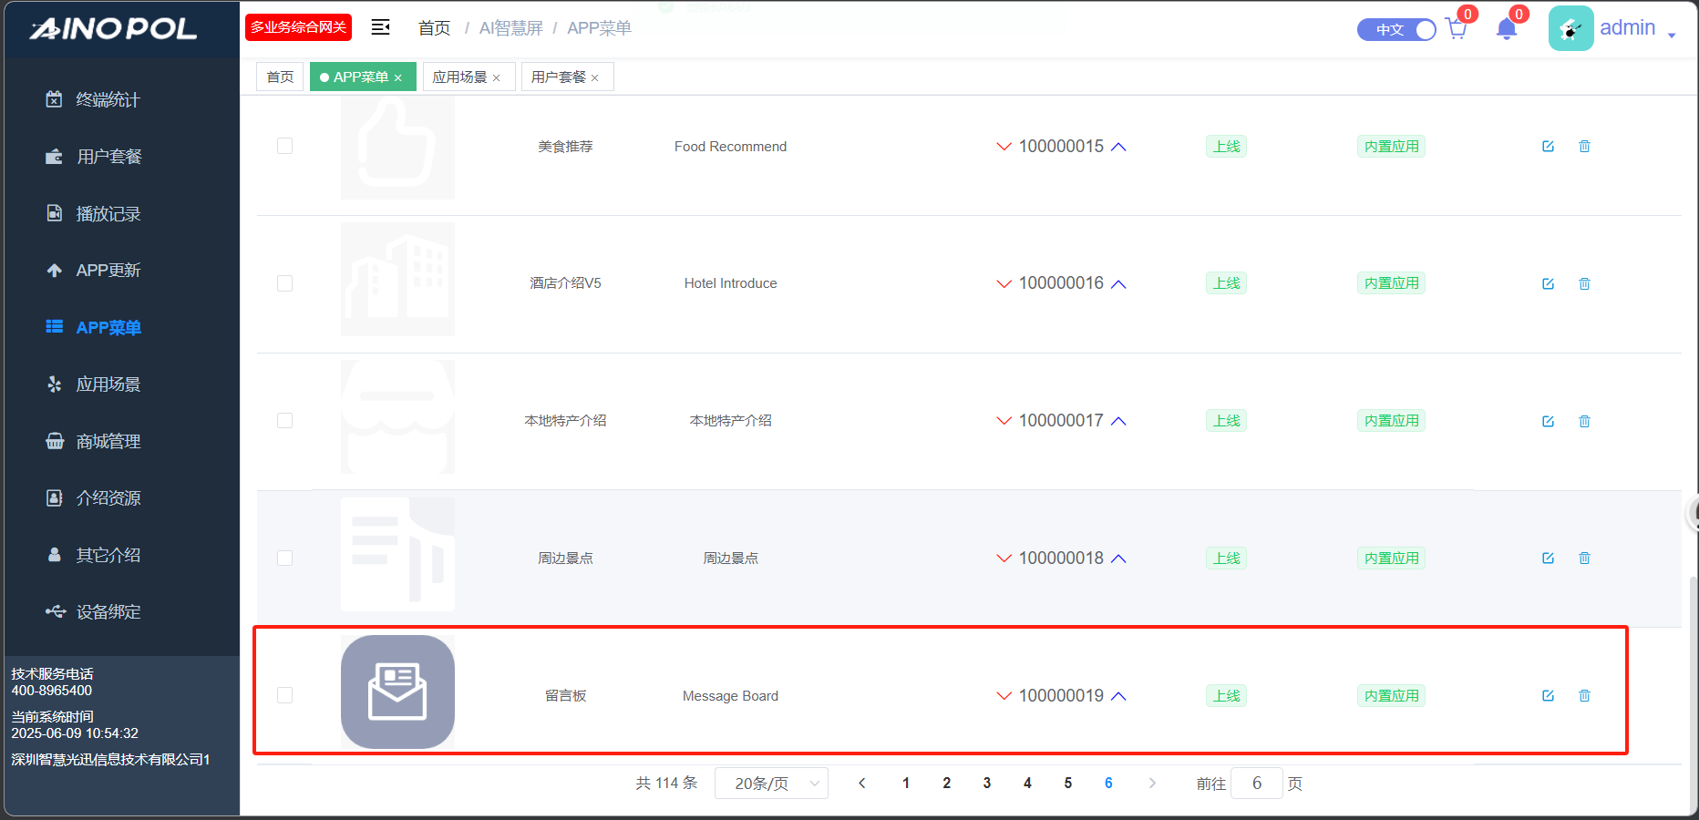Image resolution: width=1699 pixels, height=820 pixels.
Task: Click the edit icon for Message Board row
Action: click(1548, 695)
